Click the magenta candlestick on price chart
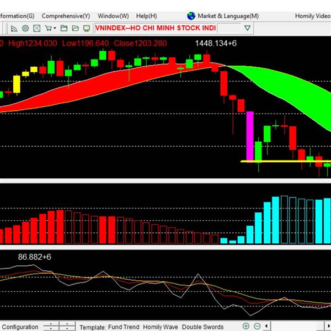Screen dimensions: 331x331 click(250, 136)
